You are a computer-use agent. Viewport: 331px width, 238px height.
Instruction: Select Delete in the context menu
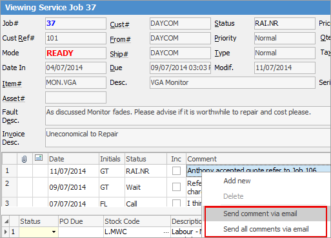(234, 196)
